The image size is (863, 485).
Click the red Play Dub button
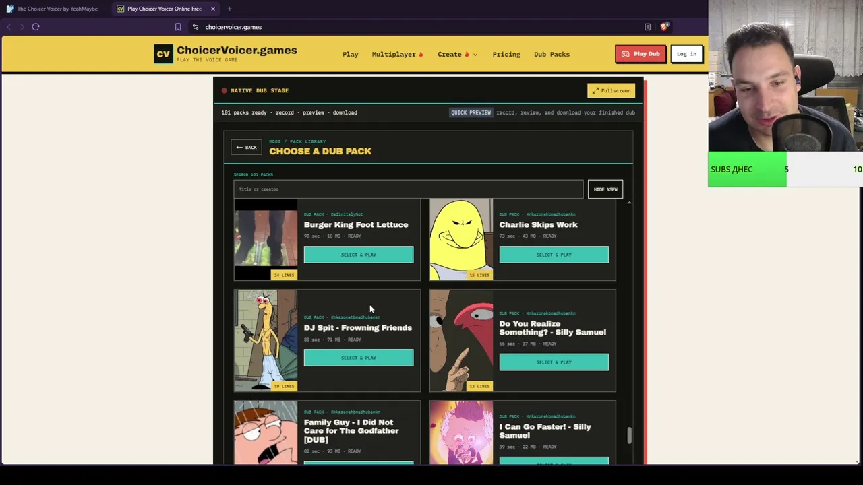pyautogui.click(x=641, y=54)
